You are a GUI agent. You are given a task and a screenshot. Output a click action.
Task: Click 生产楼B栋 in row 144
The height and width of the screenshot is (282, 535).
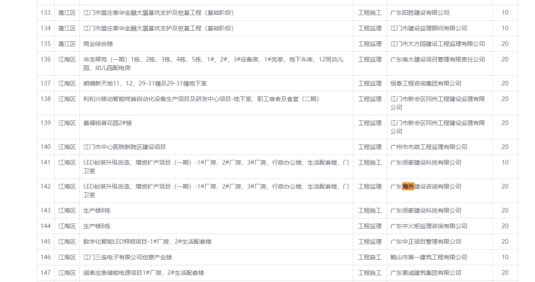(97, 226)
